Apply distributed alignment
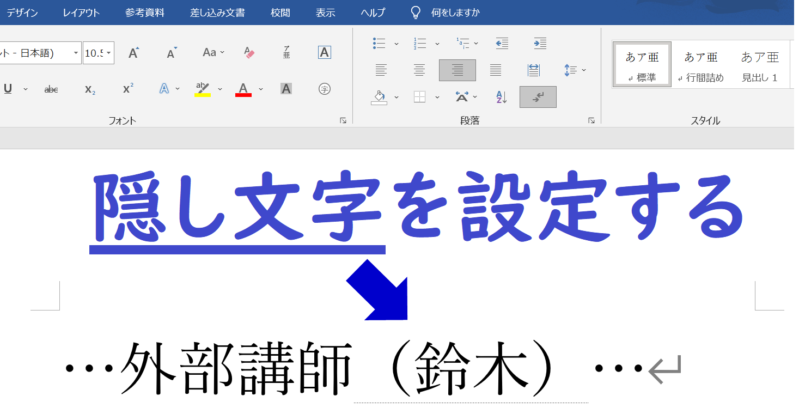 pyautogui.click(x=534, y=70)
